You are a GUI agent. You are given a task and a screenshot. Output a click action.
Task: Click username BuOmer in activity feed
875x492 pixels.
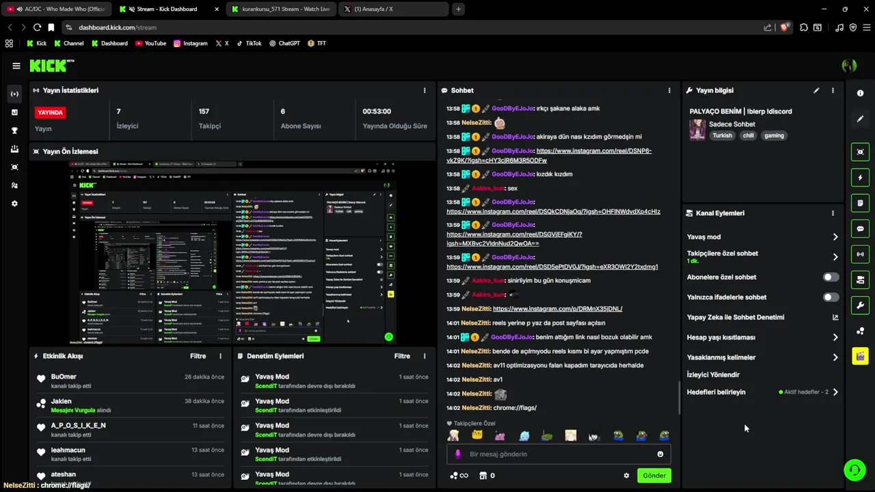tap(64, 377)
